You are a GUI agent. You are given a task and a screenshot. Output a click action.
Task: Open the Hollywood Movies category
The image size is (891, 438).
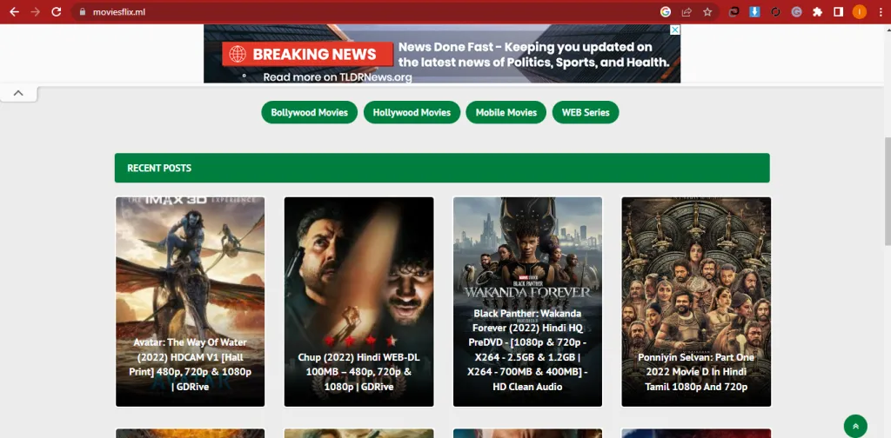point(412,112)
